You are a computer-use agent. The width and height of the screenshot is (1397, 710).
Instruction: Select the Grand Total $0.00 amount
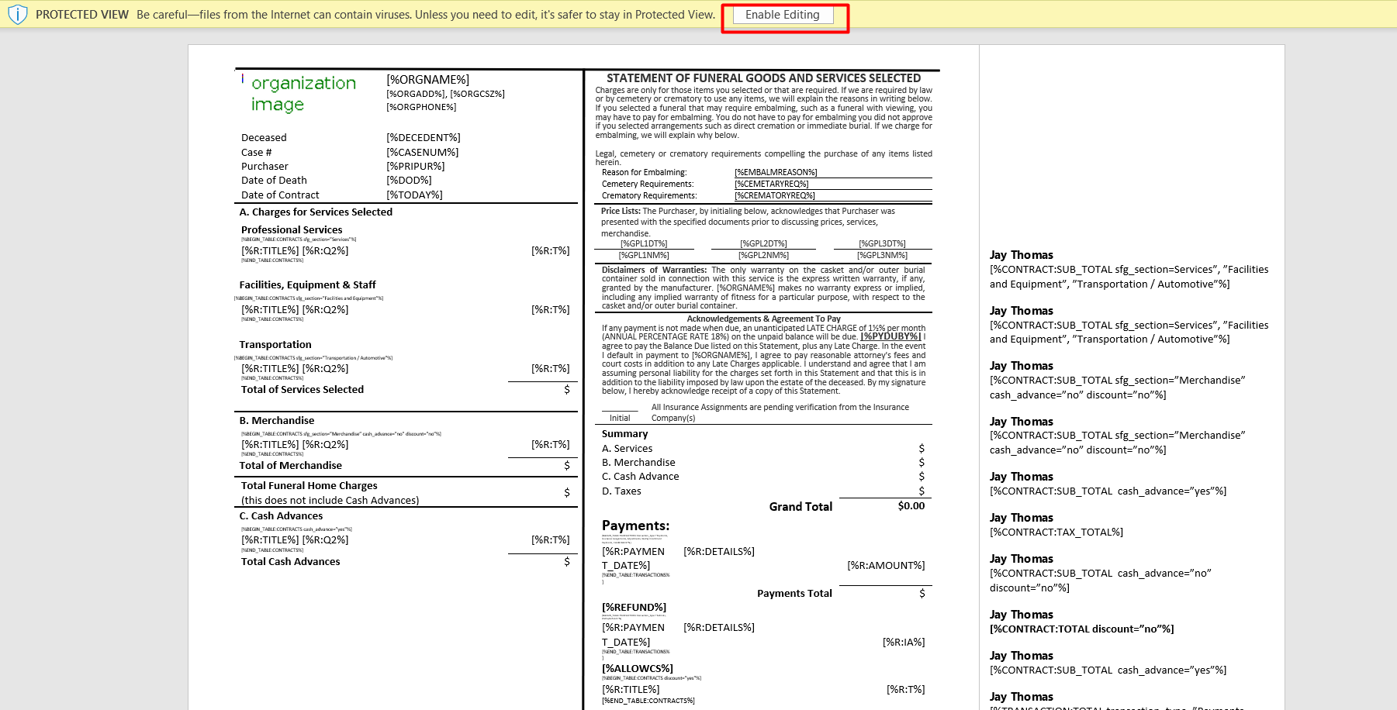[911, 506]
